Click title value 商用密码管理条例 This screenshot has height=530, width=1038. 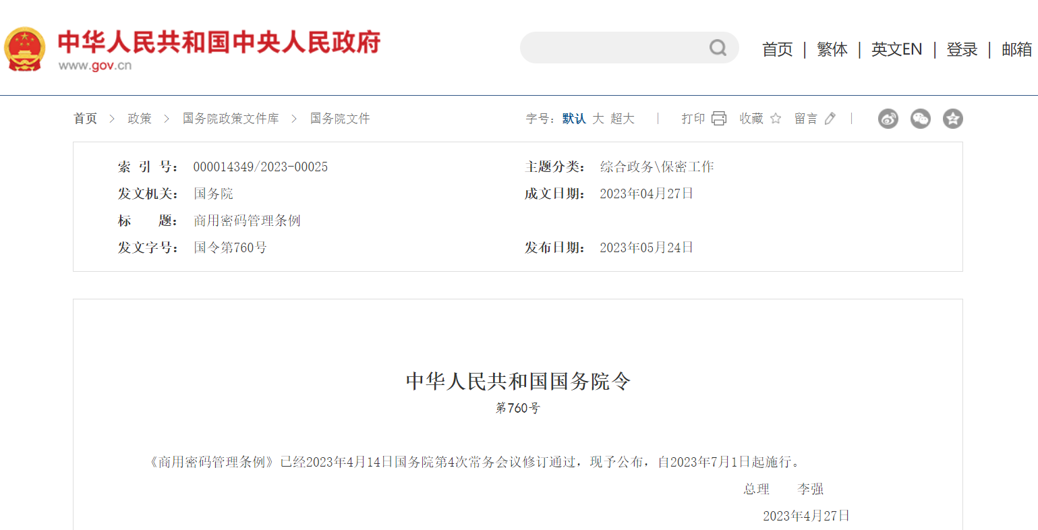(247, 221)
